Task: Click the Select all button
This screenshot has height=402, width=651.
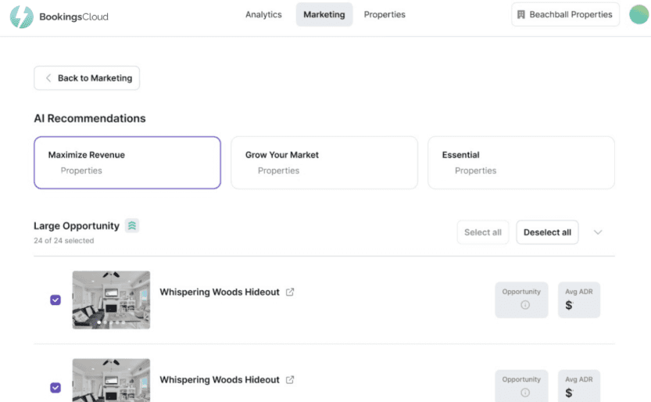Action: (483, 232)
